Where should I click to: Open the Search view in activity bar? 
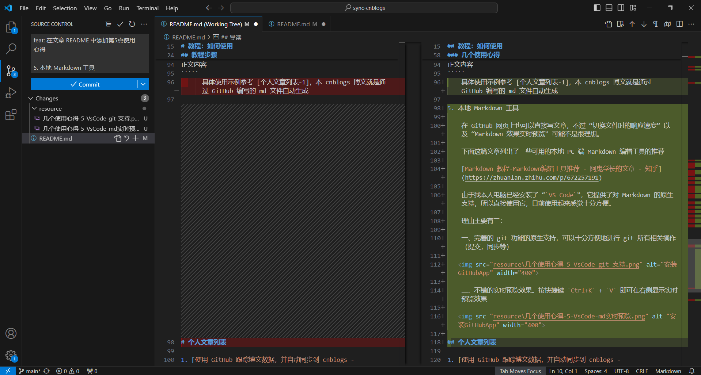[x=11, y=49]
